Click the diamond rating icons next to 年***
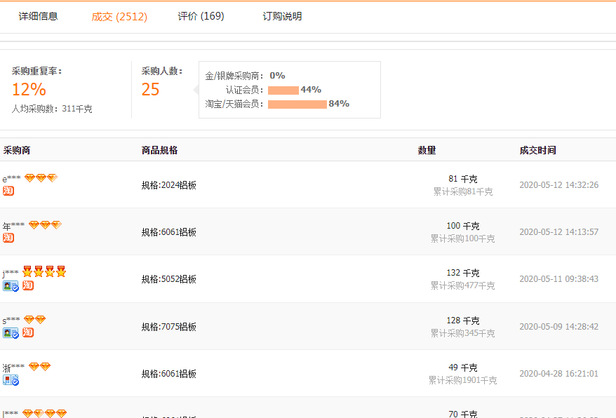Image resolution: width=616 pixels, height=418 pixels. (x=45, y=225)
